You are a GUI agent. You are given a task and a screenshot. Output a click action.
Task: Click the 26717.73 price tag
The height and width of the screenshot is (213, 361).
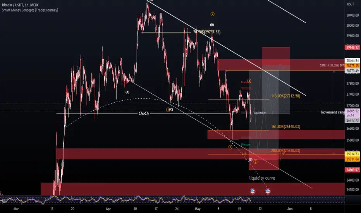[x=352, y=120]
